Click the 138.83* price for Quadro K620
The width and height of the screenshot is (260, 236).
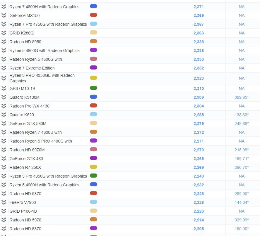tap(242, 115)
